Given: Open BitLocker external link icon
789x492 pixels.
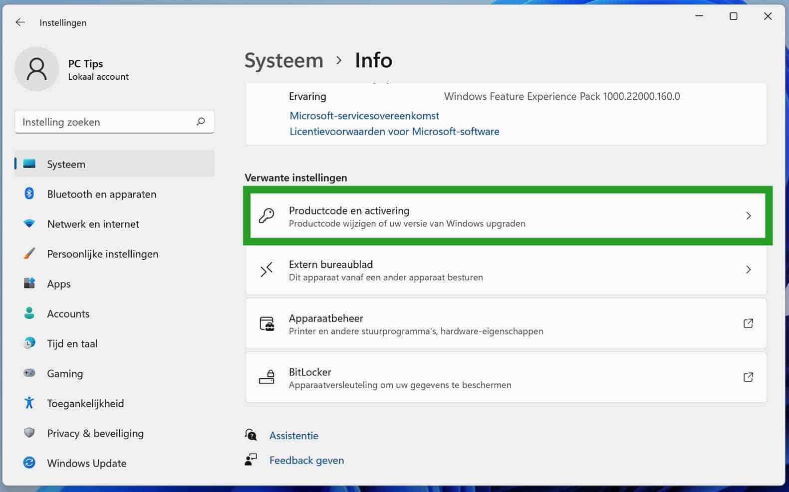Looking at the screenshot, I should 748,377.
